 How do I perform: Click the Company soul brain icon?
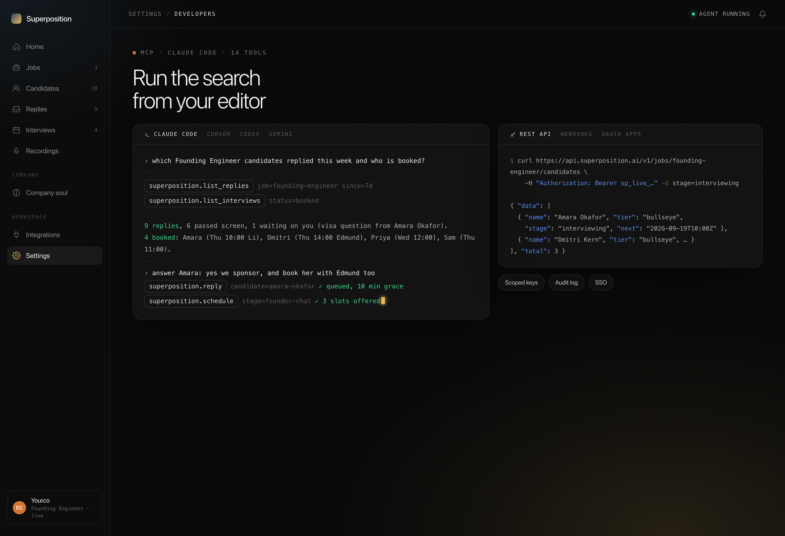pos(16,193)
